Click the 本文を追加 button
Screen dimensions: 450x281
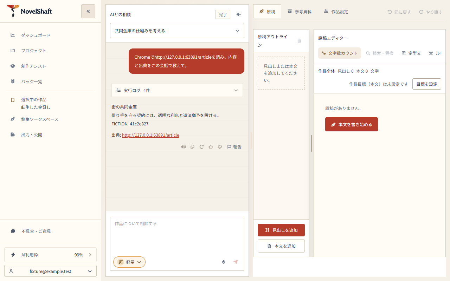(x=281, y=246)
